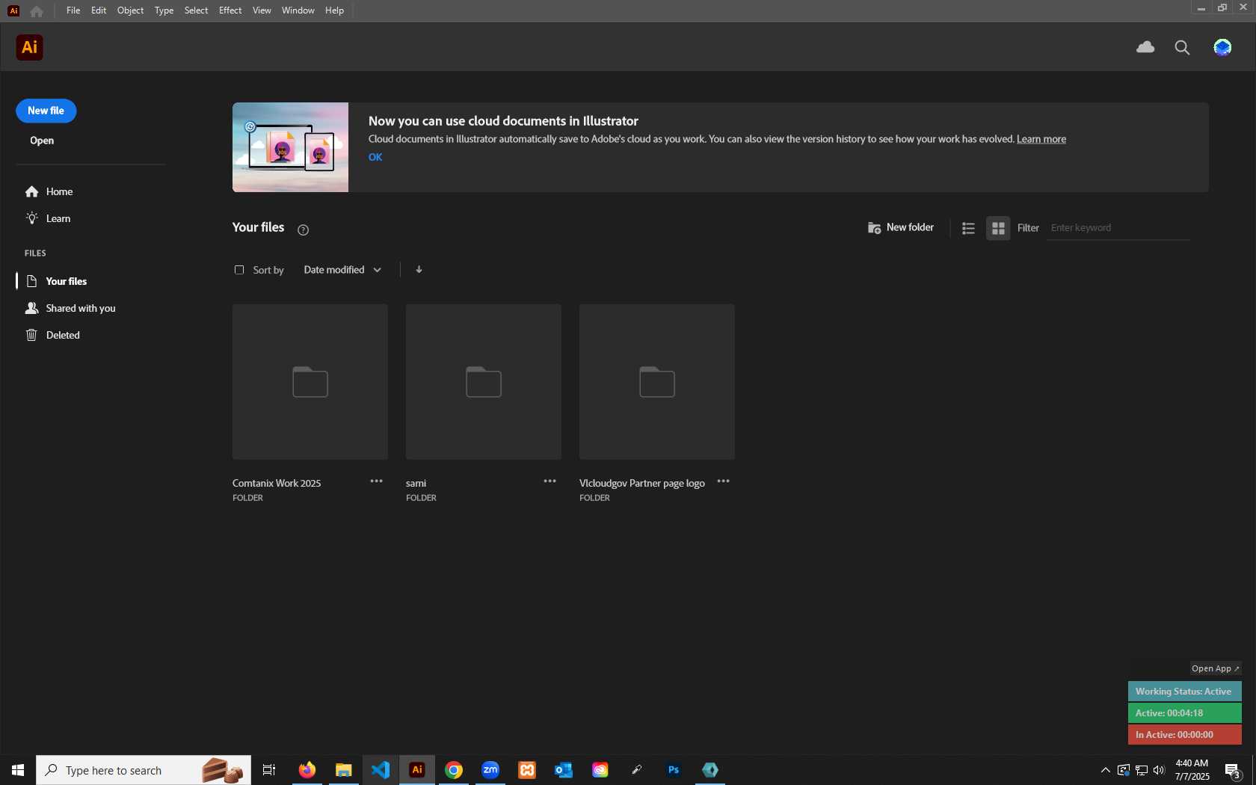
Task: Open Firefox from taskbar
Action: [307, 770]
